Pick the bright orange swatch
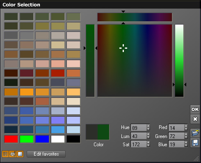The height and width of the screenshot is (163, 201). click(x=27, y=92)
